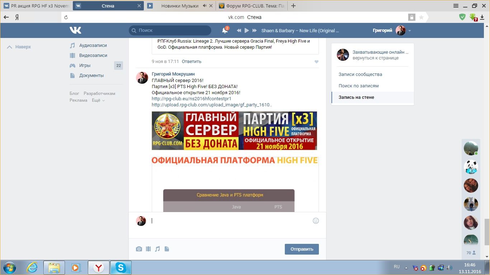Like the comment from 9 ноя
The width and height of the screenshot is (490, 275).
pyautogui.click(x=316, y=62)
